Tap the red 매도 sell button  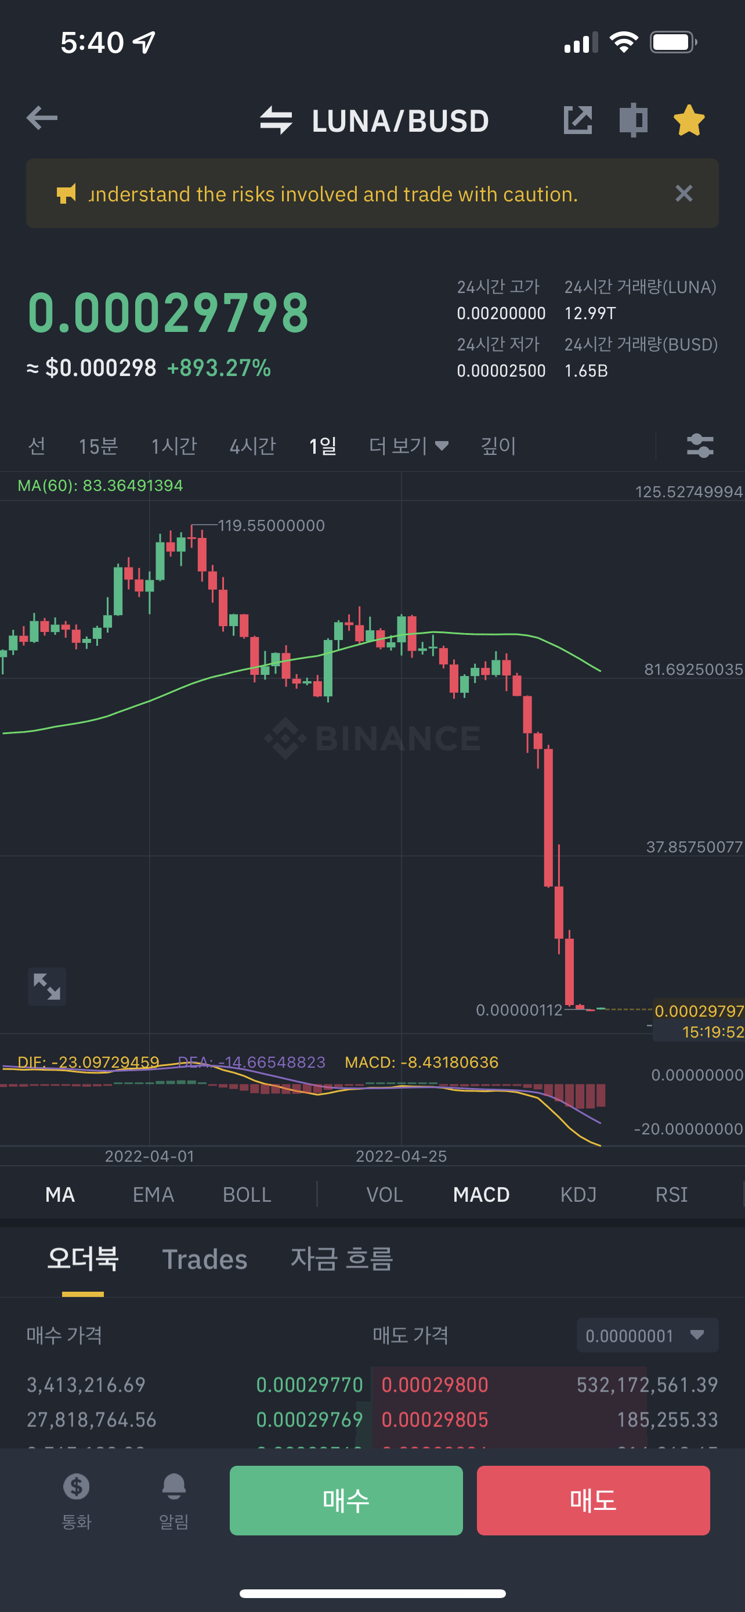(593, 1500)
